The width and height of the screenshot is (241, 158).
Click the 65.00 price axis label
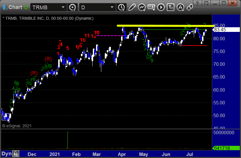219,77
